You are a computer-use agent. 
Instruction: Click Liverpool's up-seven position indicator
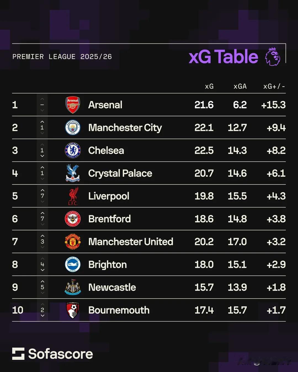click(42, 196)
